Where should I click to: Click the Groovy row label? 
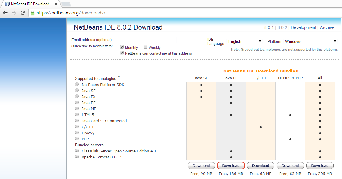click(x=88, y=133)
